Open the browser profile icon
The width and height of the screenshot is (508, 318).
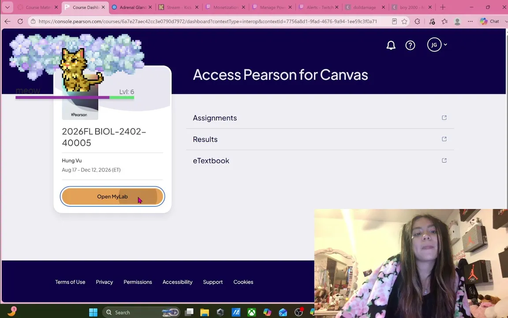tap(457, 21)
